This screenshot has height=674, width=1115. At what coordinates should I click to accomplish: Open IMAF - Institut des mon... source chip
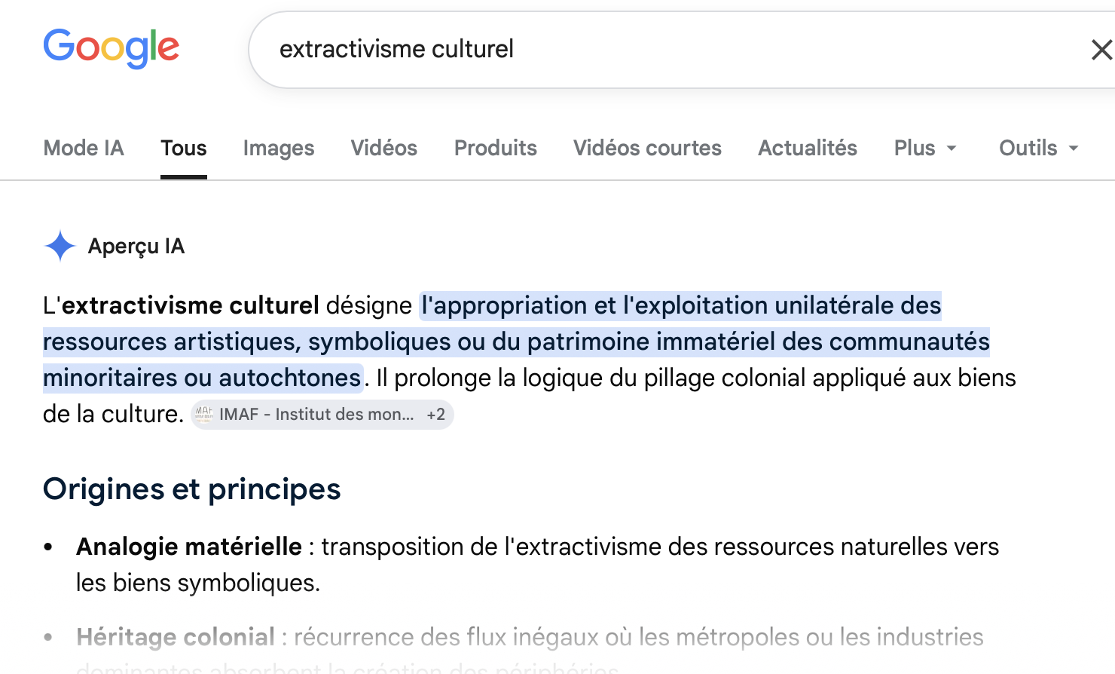(322, 415)
